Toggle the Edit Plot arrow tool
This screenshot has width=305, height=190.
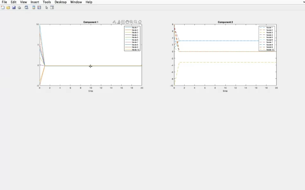46,8
